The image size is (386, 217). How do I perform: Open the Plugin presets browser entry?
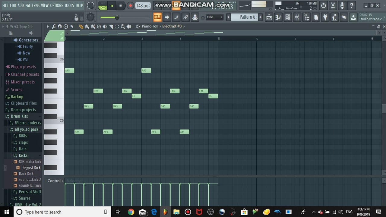(x=23, y=67)
